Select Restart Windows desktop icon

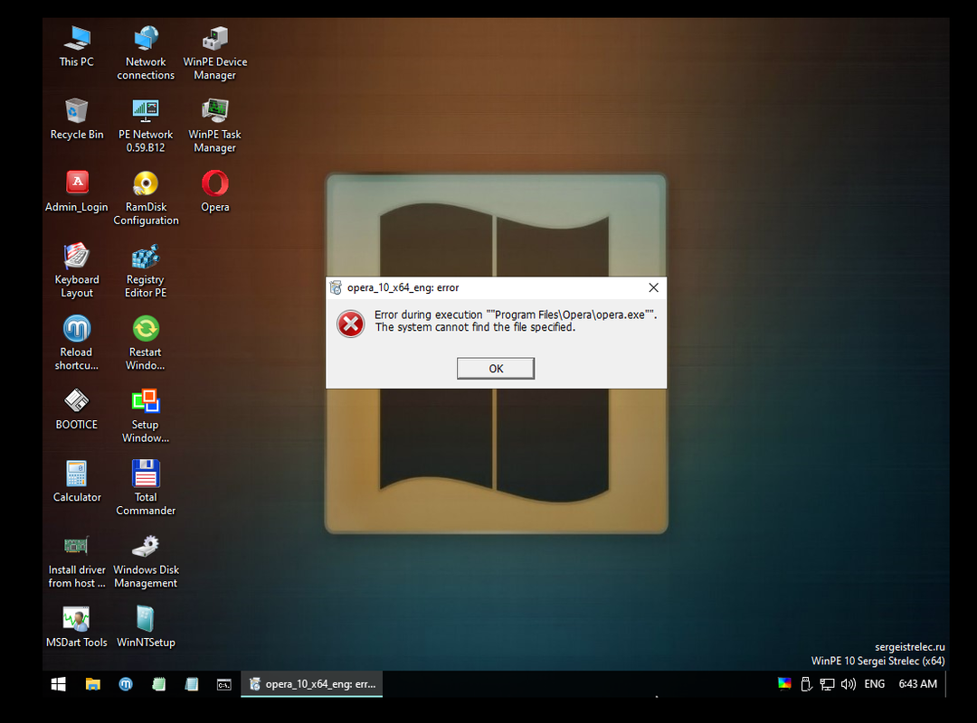pyautogui.click(x=146, y=343)
